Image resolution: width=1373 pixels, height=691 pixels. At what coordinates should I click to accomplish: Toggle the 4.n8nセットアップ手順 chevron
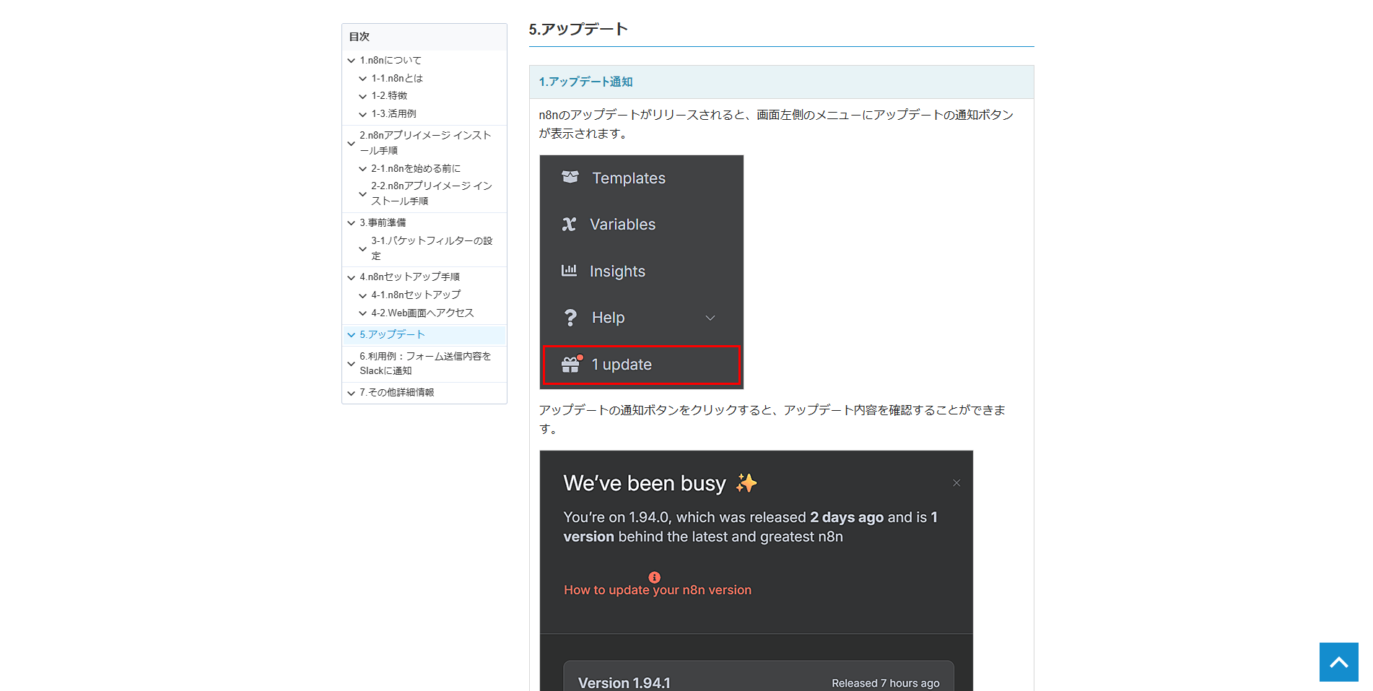[352, 277]
